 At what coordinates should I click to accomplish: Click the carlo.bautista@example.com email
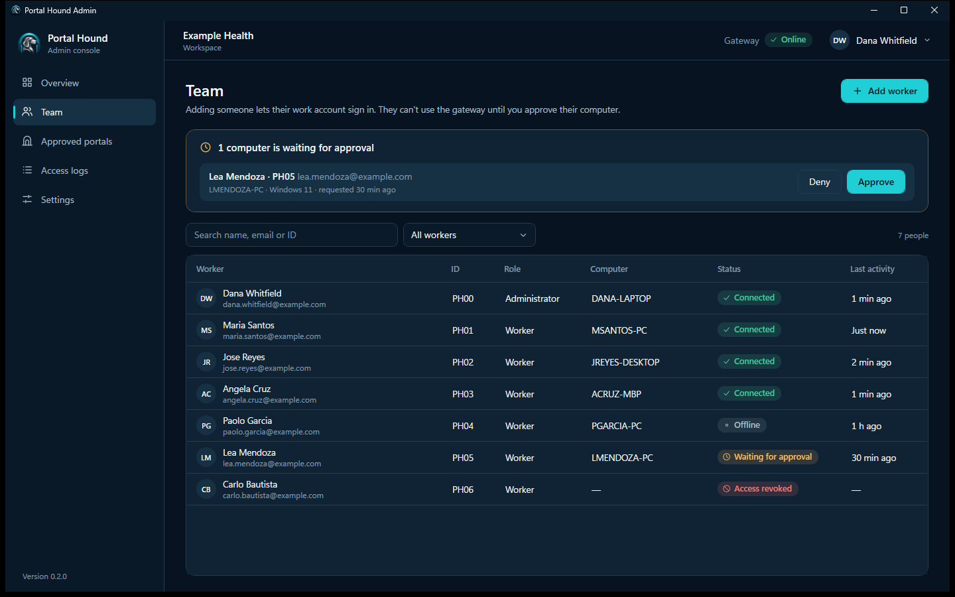tap(273, 496)
